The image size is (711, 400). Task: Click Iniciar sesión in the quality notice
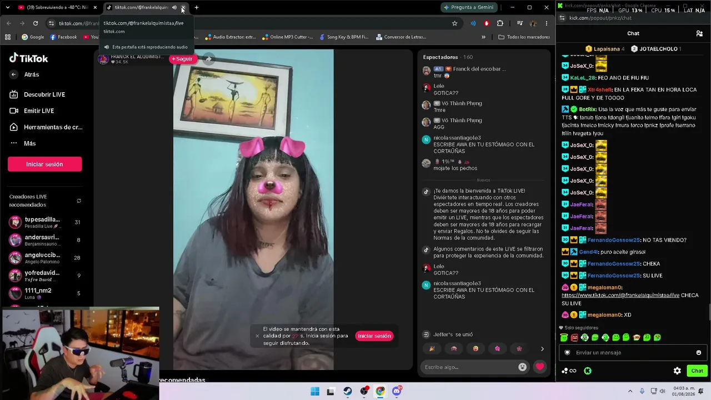coord(374,336)
